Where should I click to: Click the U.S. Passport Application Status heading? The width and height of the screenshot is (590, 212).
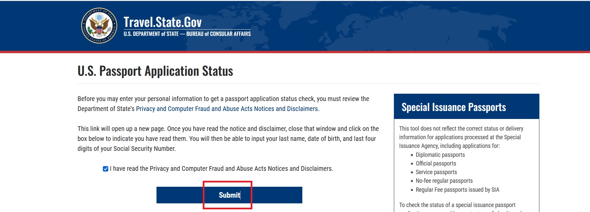155,71
